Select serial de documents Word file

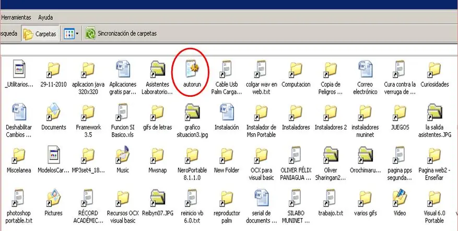(262, 198)
